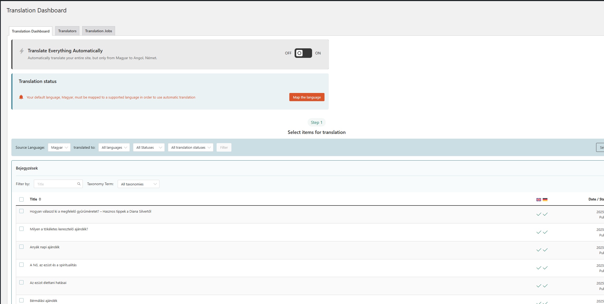Click the lightning bolt automatic translation icon
Image resolution: width=604 pixels, height=304 pixels.
(x=22, y=51)
